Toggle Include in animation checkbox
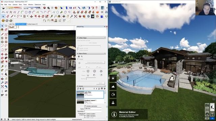Viewport: 216px width, 121px height. (x=85, y=106)
